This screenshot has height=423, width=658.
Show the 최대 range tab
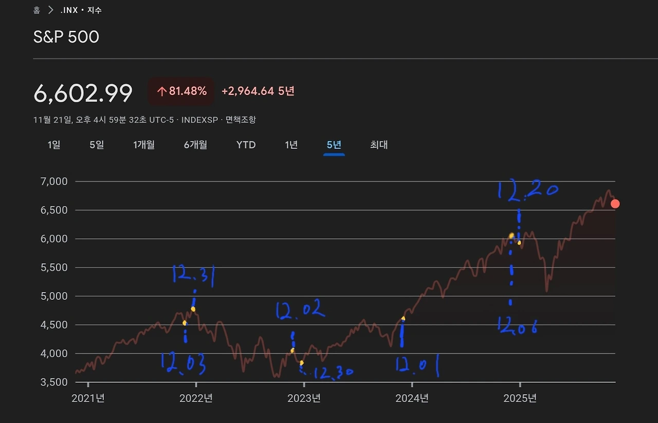pos(379,145)
